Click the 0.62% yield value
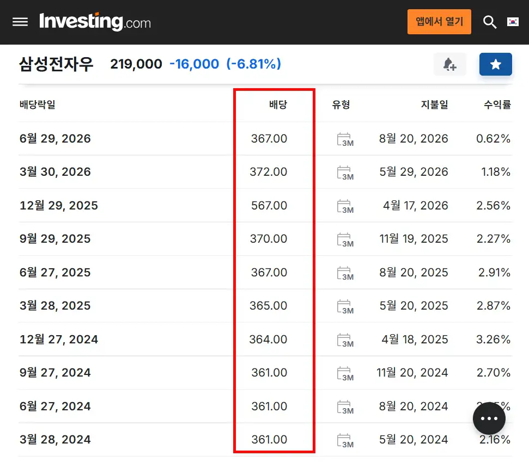The image size is (529, 462). tap(493, 139)
